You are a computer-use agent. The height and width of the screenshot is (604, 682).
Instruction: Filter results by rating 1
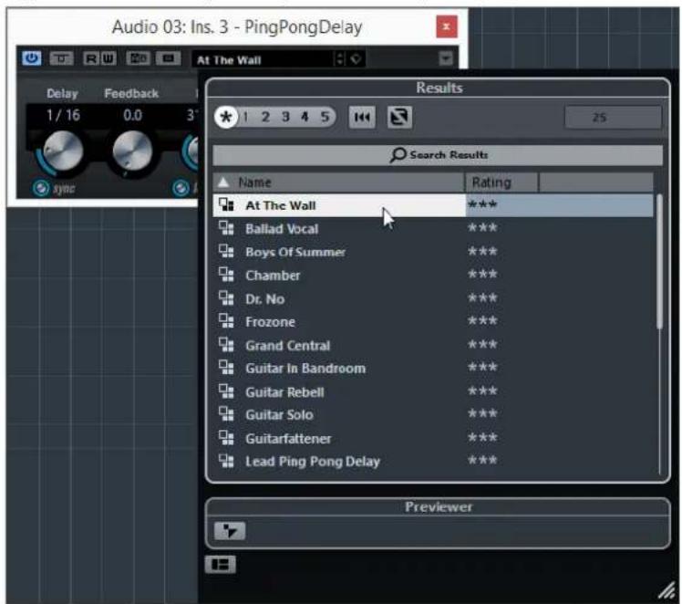[246, 117]
